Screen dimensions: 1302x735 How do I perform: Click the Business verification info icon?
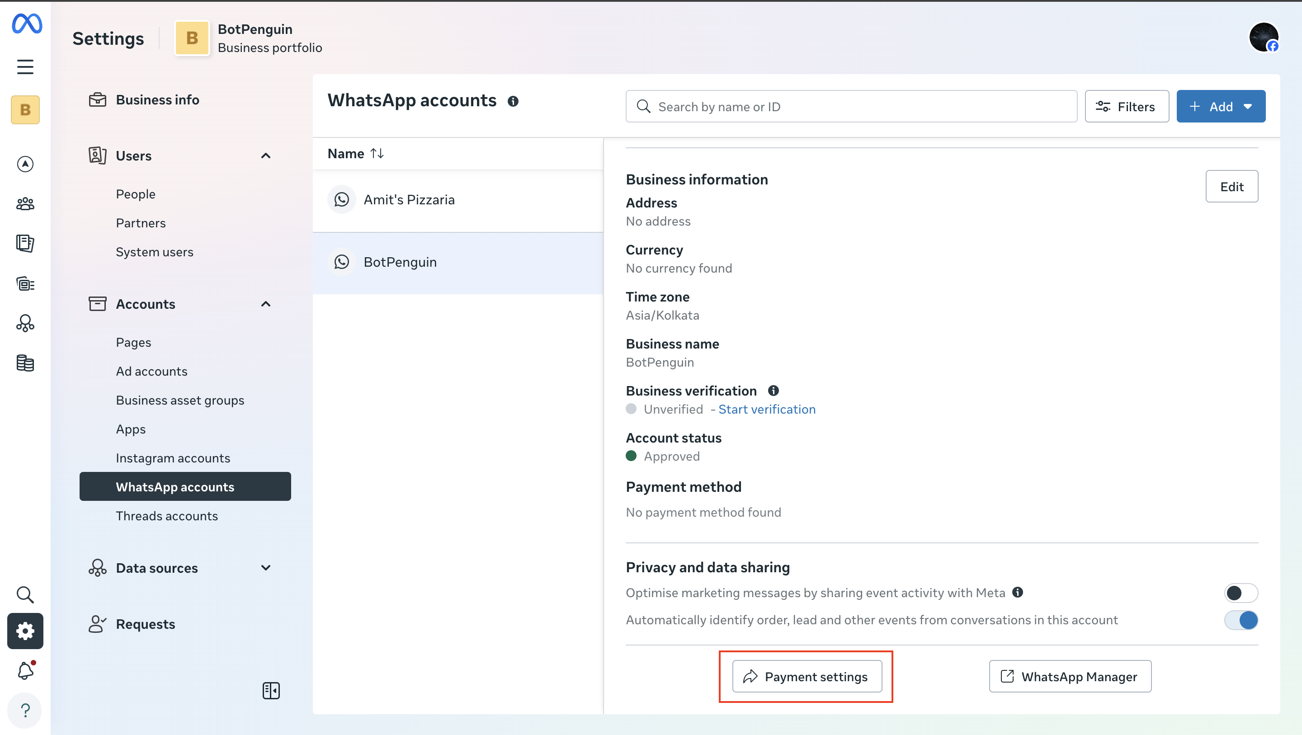(x=774, y=391)
